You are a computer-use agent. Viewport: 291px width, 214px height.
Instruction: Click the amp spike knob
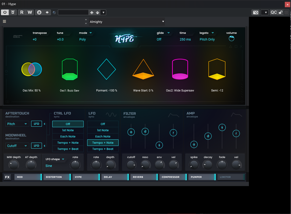194,165
